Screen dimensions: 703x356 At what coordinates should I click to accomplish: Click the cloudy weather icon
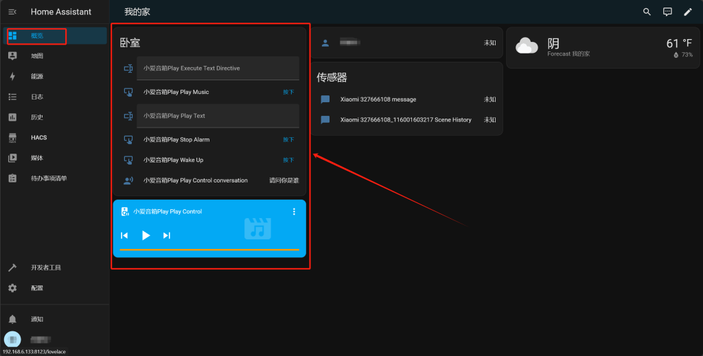point(527,47)
